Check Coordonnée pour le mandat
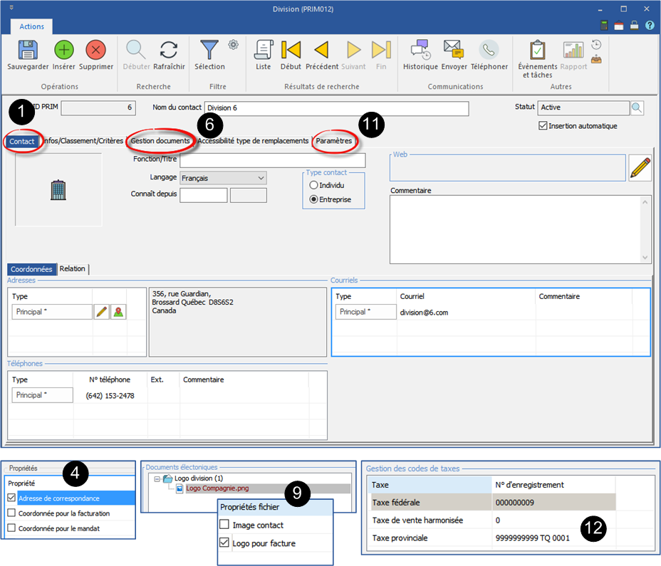 pyautogui.click(x=11, y=528)
